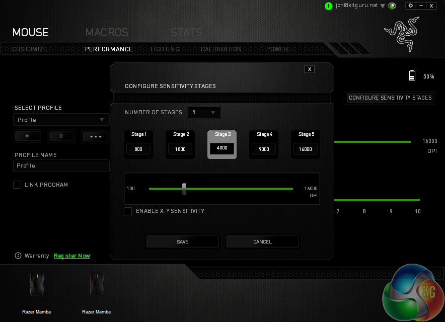445x322 pixels.
Task: Switch to the STATS section
Action: coord(186,32)
